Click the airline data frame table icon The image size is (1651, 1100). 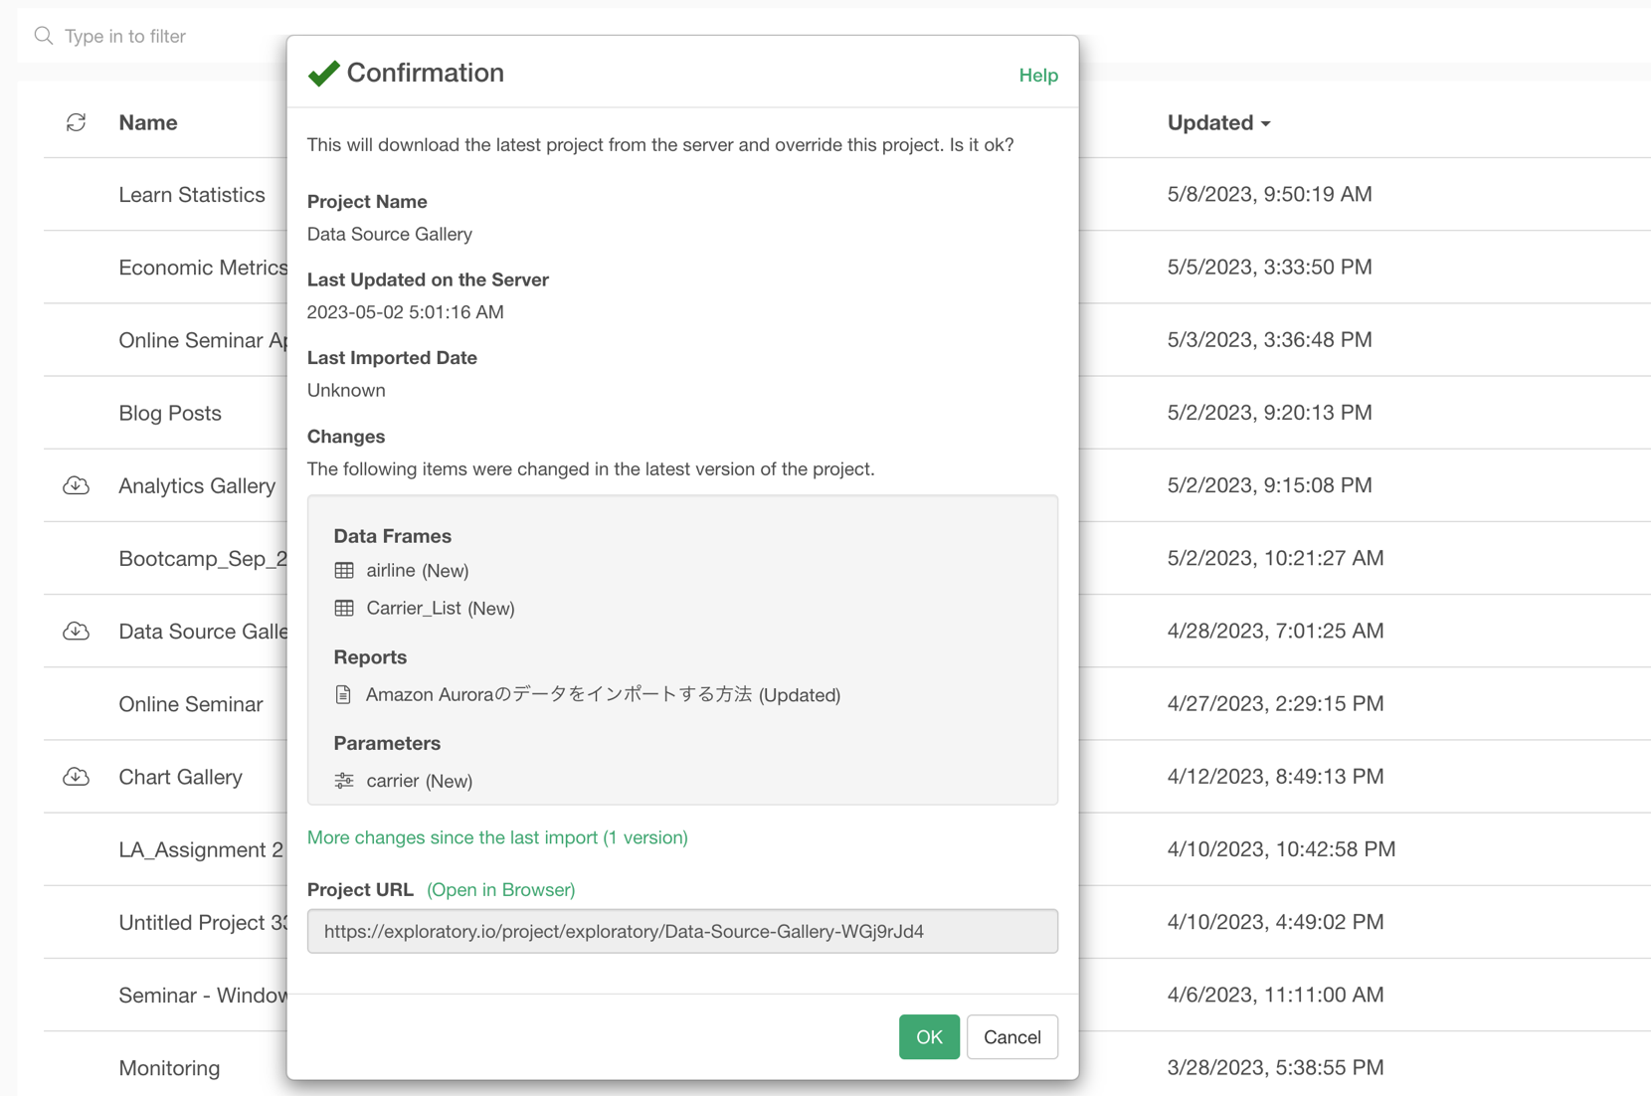click(x=344, y=570)
